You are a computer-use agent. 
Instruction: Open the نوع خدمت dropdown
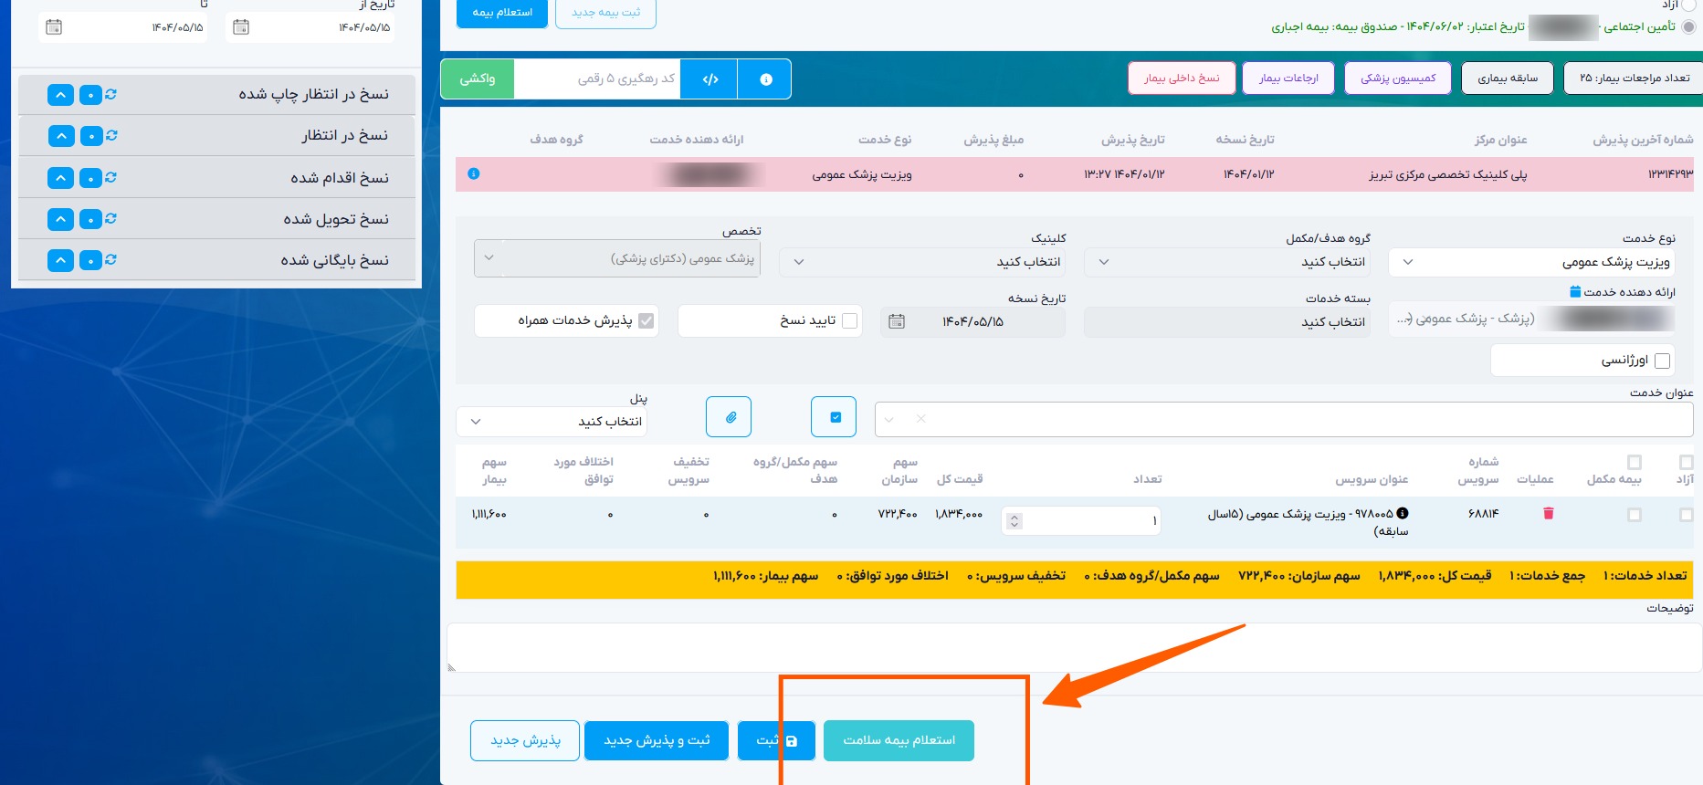(x=1531, y=262)
